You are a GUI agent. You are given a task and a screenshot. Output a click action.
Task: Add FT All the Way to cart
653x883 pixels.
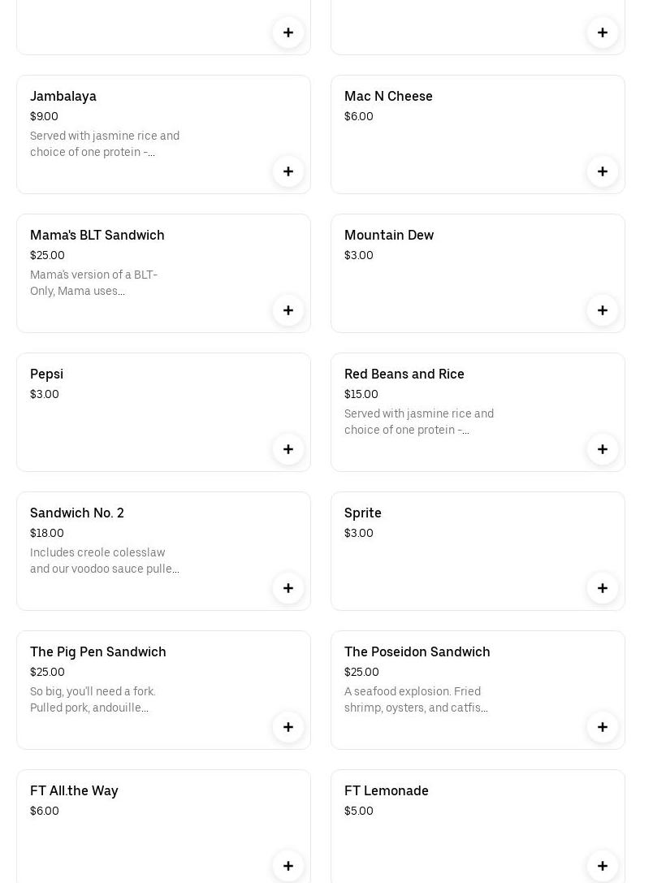288,866
